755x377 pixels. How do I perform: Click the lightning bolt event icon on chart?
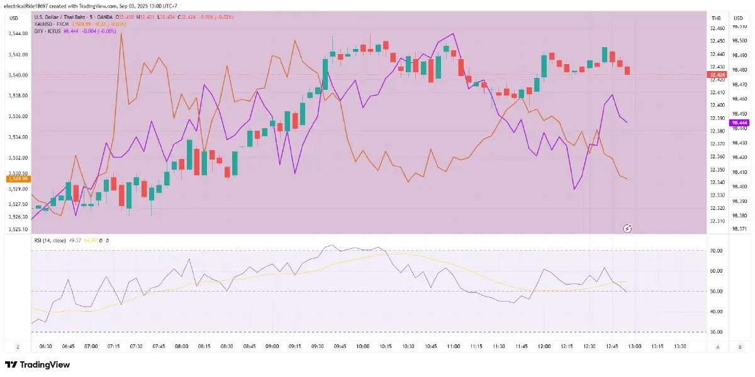[627, 228]
